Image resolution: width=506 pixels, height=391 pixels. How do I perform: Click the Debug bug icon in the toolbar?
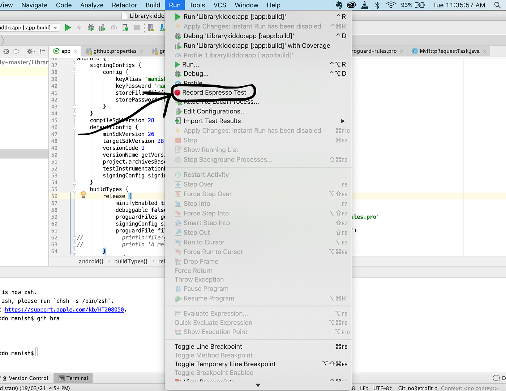coord(91,27)
